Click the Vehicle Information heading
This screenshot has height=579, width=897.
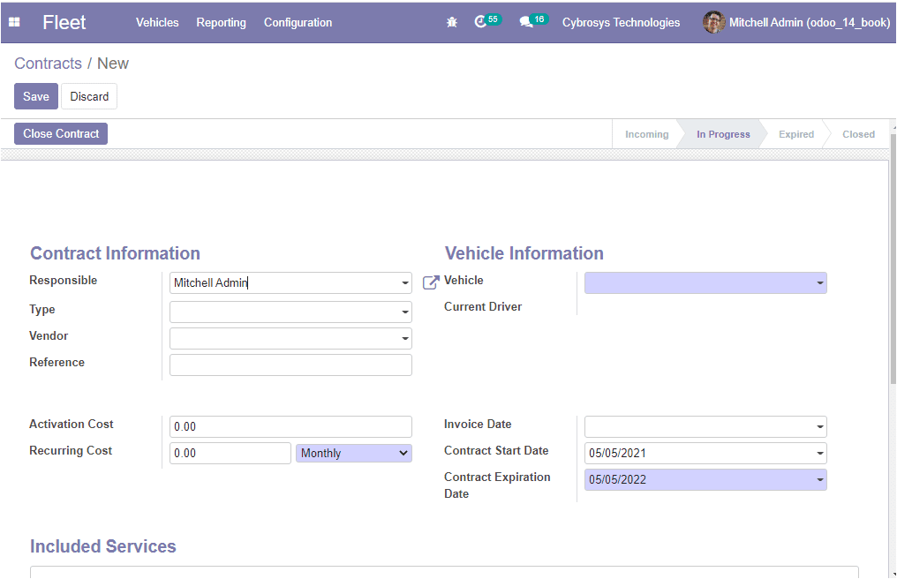pos(524,253)
